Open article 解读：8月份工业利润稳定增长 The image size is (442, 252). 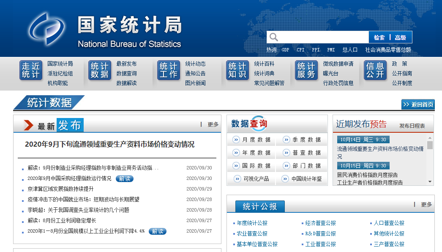[62, 220]
